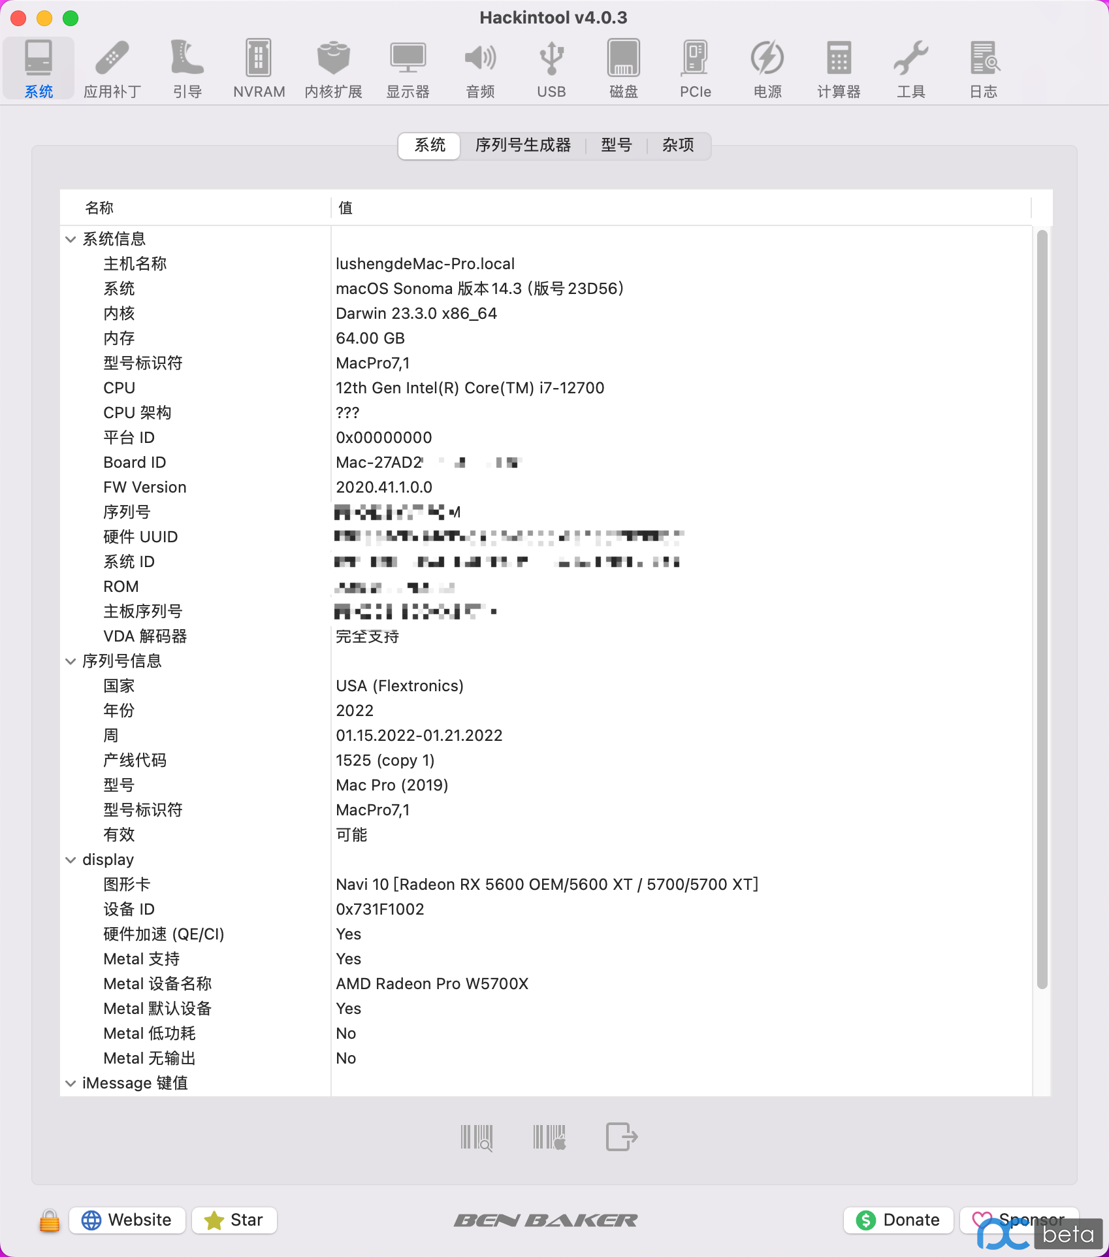This screenshot has height=1257, width=1109.
Task: Click the barcode Apple icon
Action: (x=550, y=1137)
